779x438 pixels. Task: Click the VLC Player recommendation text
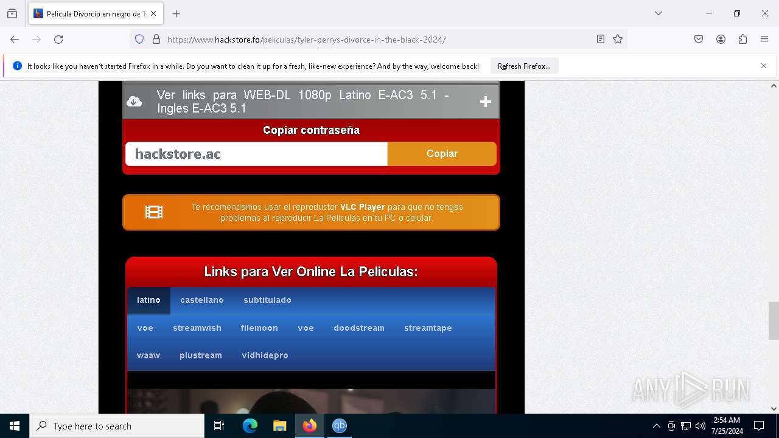(327, 212)
